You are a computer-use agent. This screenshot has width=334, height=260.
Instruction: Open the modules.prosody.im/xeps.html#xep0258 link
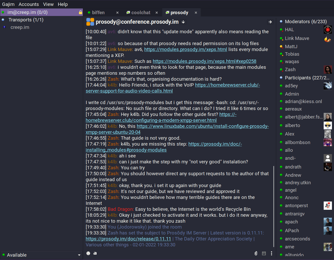pos(204,61)
